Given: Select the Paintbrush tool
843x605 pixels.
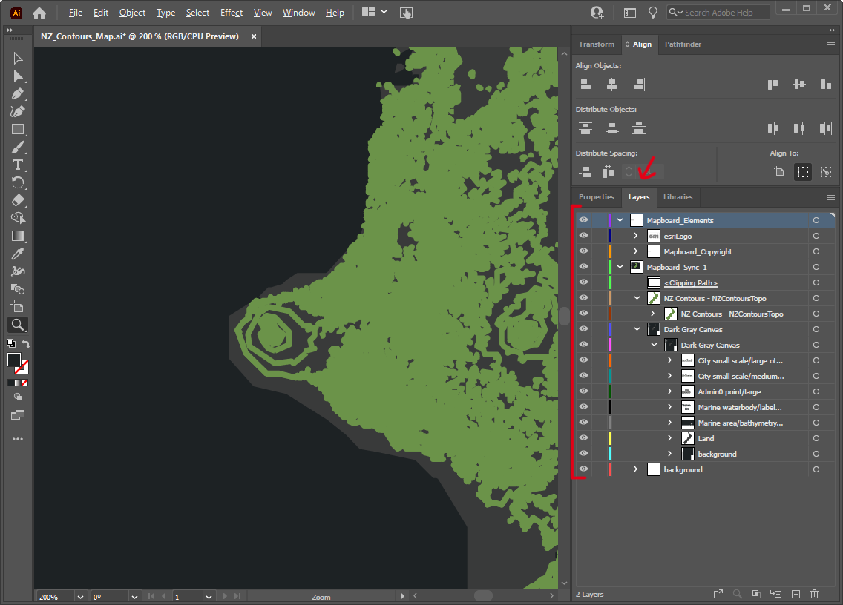Looking at the screenshot, I should pos(18,148).
